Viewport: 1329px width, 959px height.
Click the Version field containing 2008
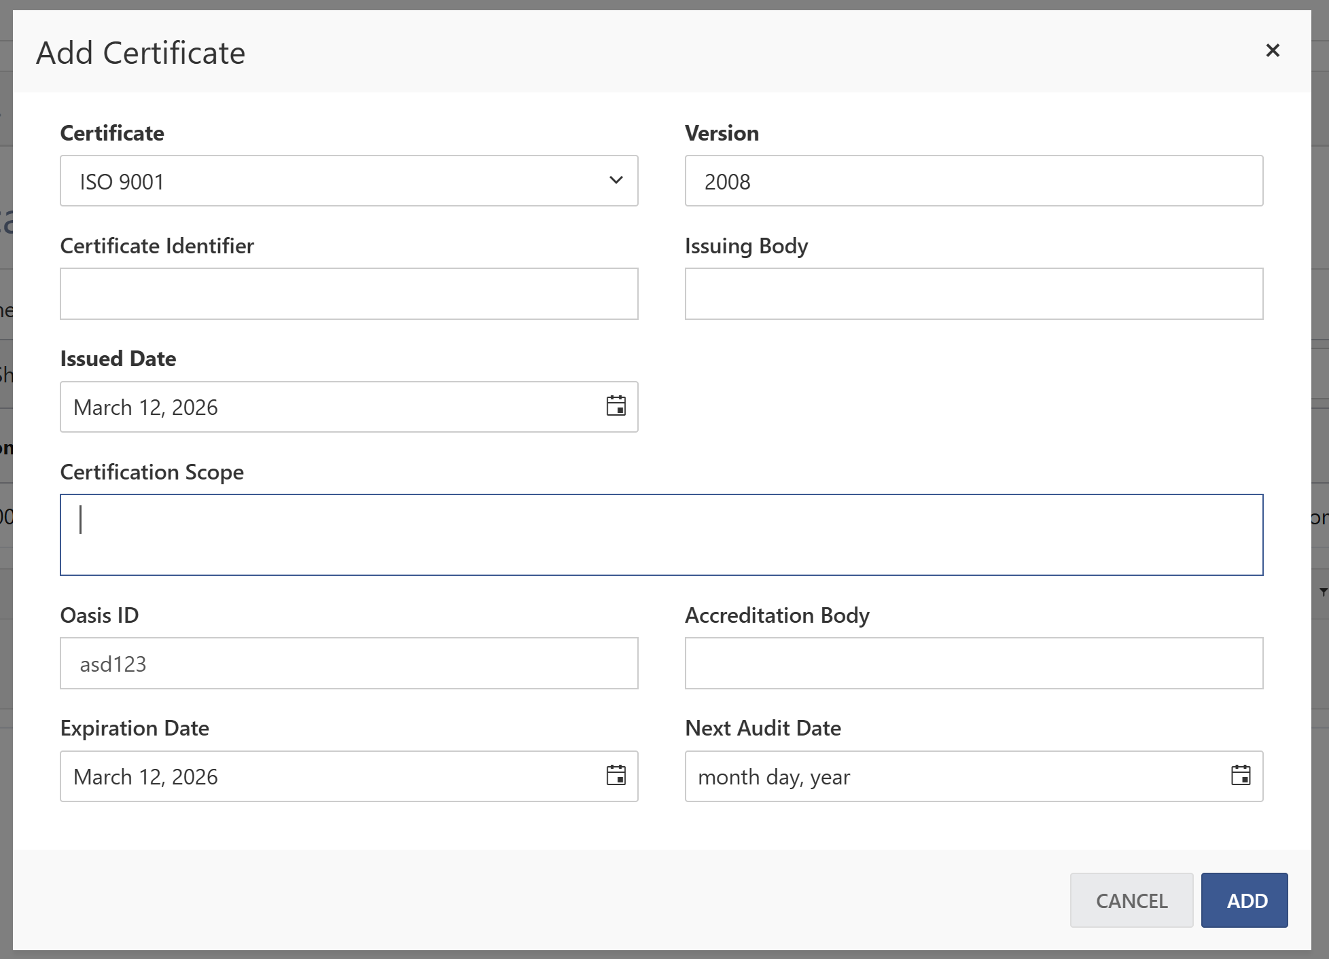[x=974, y=181]
